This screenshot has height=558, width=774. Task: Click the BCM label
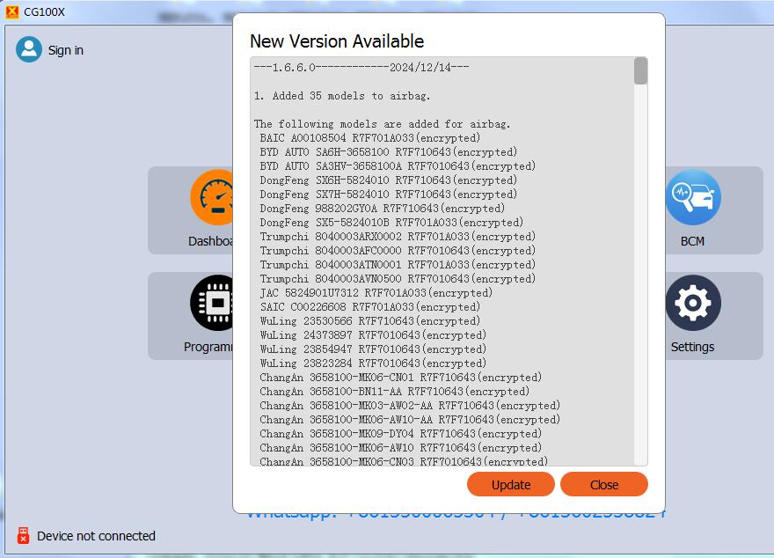[692, 241]
